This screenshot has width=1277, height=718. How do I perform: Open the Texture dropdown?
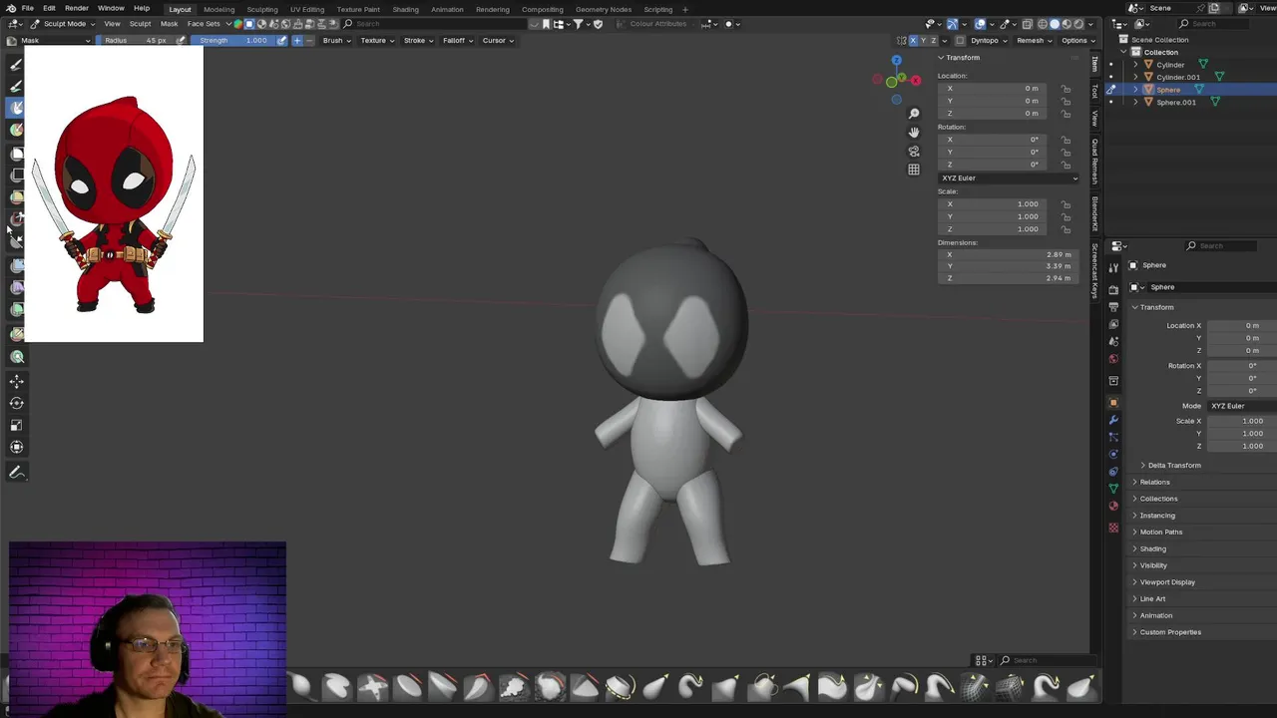click(x=377, y=40)
